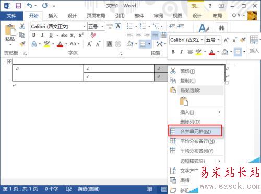Click the Save icon in quick access toolbar
261x194 pixels.
[18, 6]
